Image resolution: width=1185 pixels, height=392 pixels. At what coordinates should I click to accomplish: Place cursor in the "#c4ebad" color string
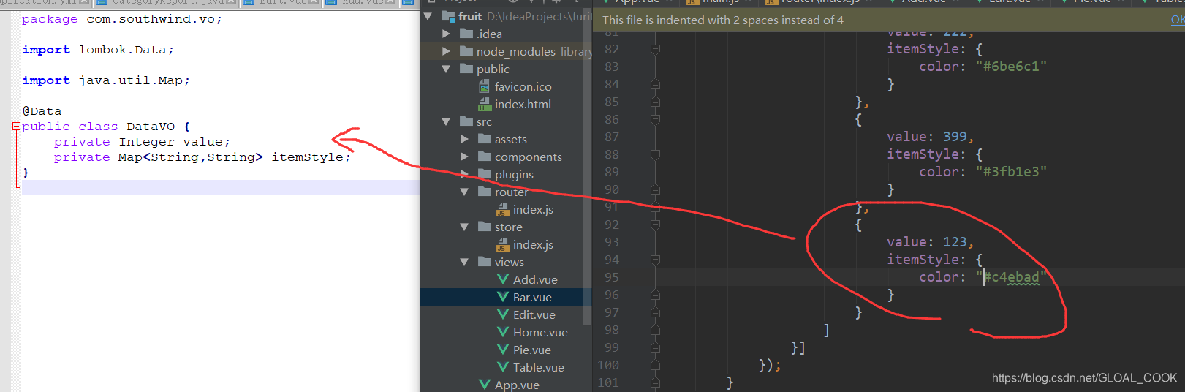pyautogui.click(x=1011, y=276)
